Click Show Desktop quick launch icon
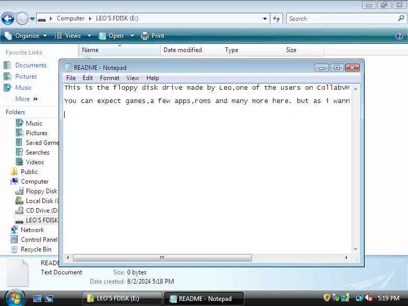408x306 pixels. [37, 298]
